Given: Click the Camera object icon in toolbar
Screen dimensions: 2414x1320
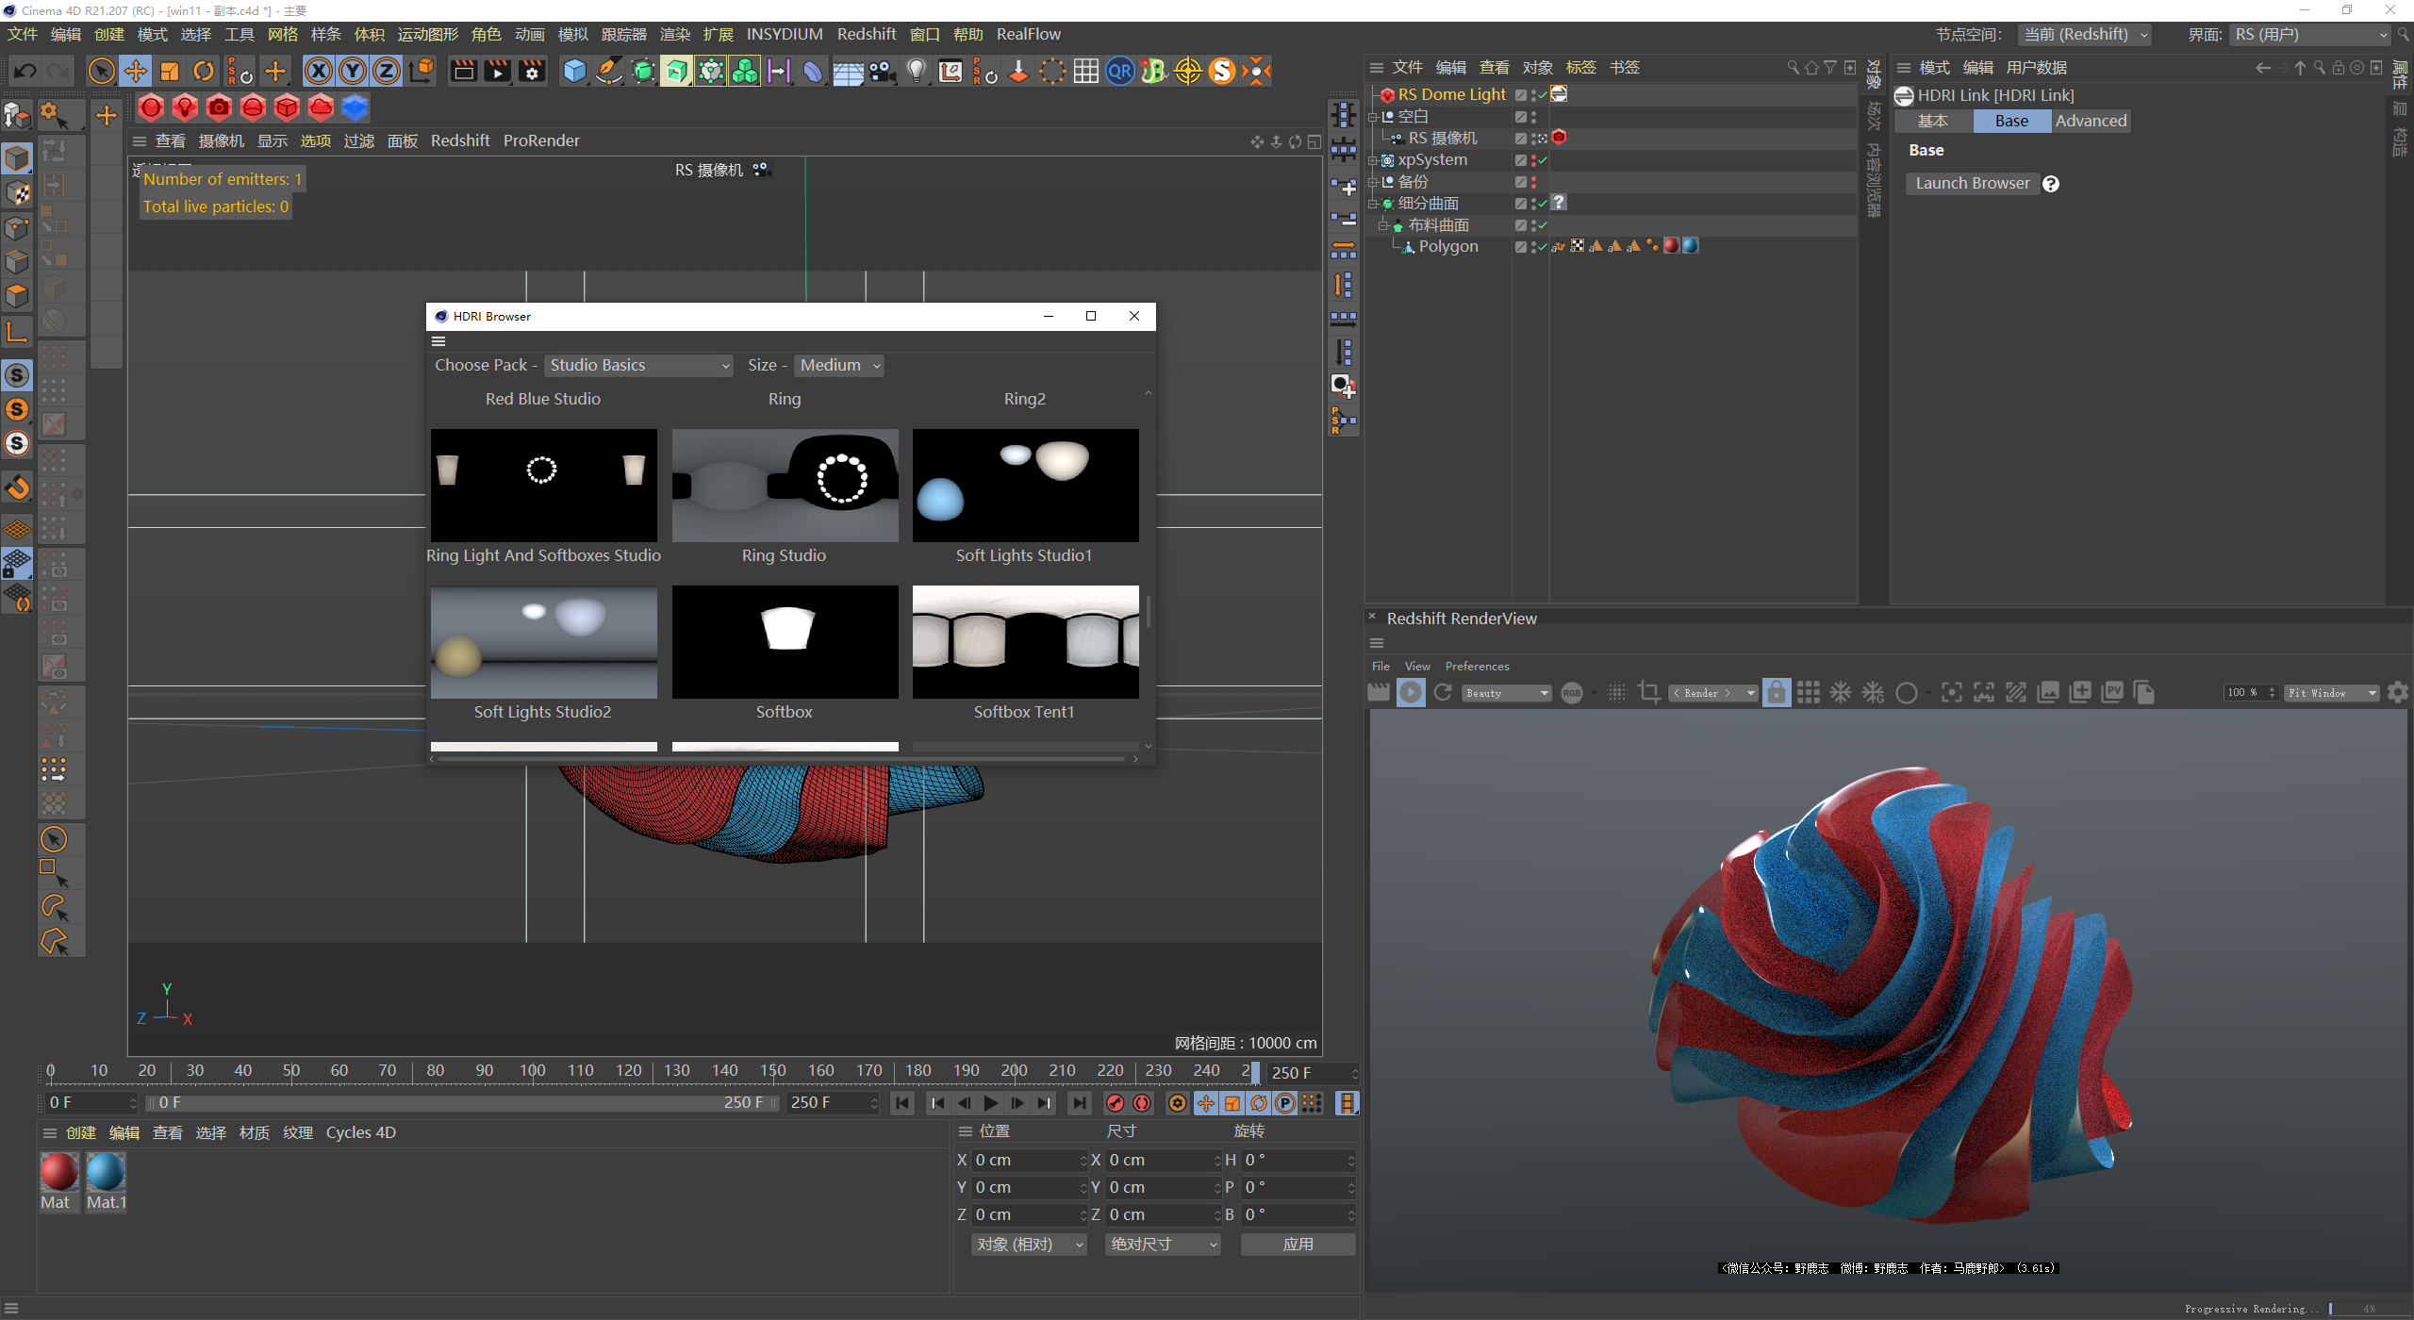Looking at the screenshot, I should pos(883,71).
